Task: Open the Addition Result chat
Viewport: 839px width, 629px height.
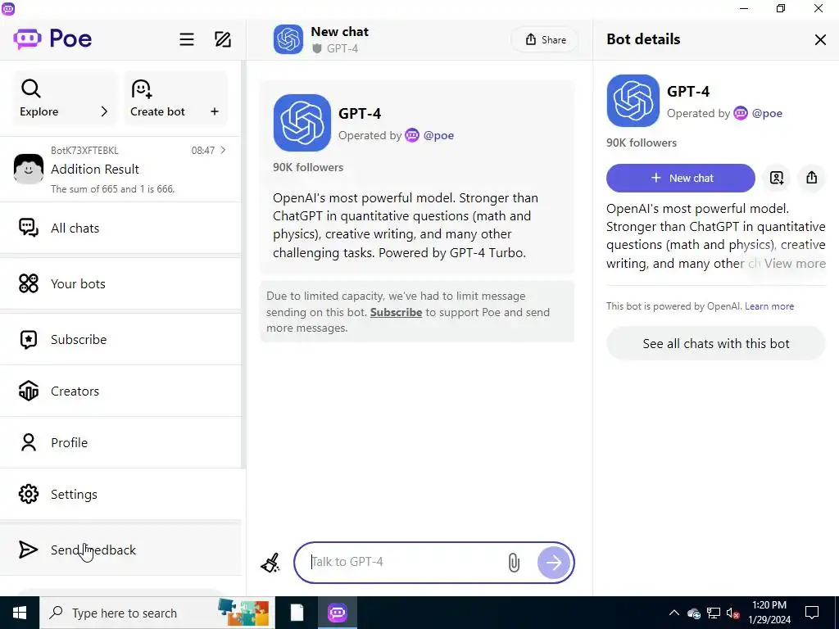Action: [x=120, y=169]
